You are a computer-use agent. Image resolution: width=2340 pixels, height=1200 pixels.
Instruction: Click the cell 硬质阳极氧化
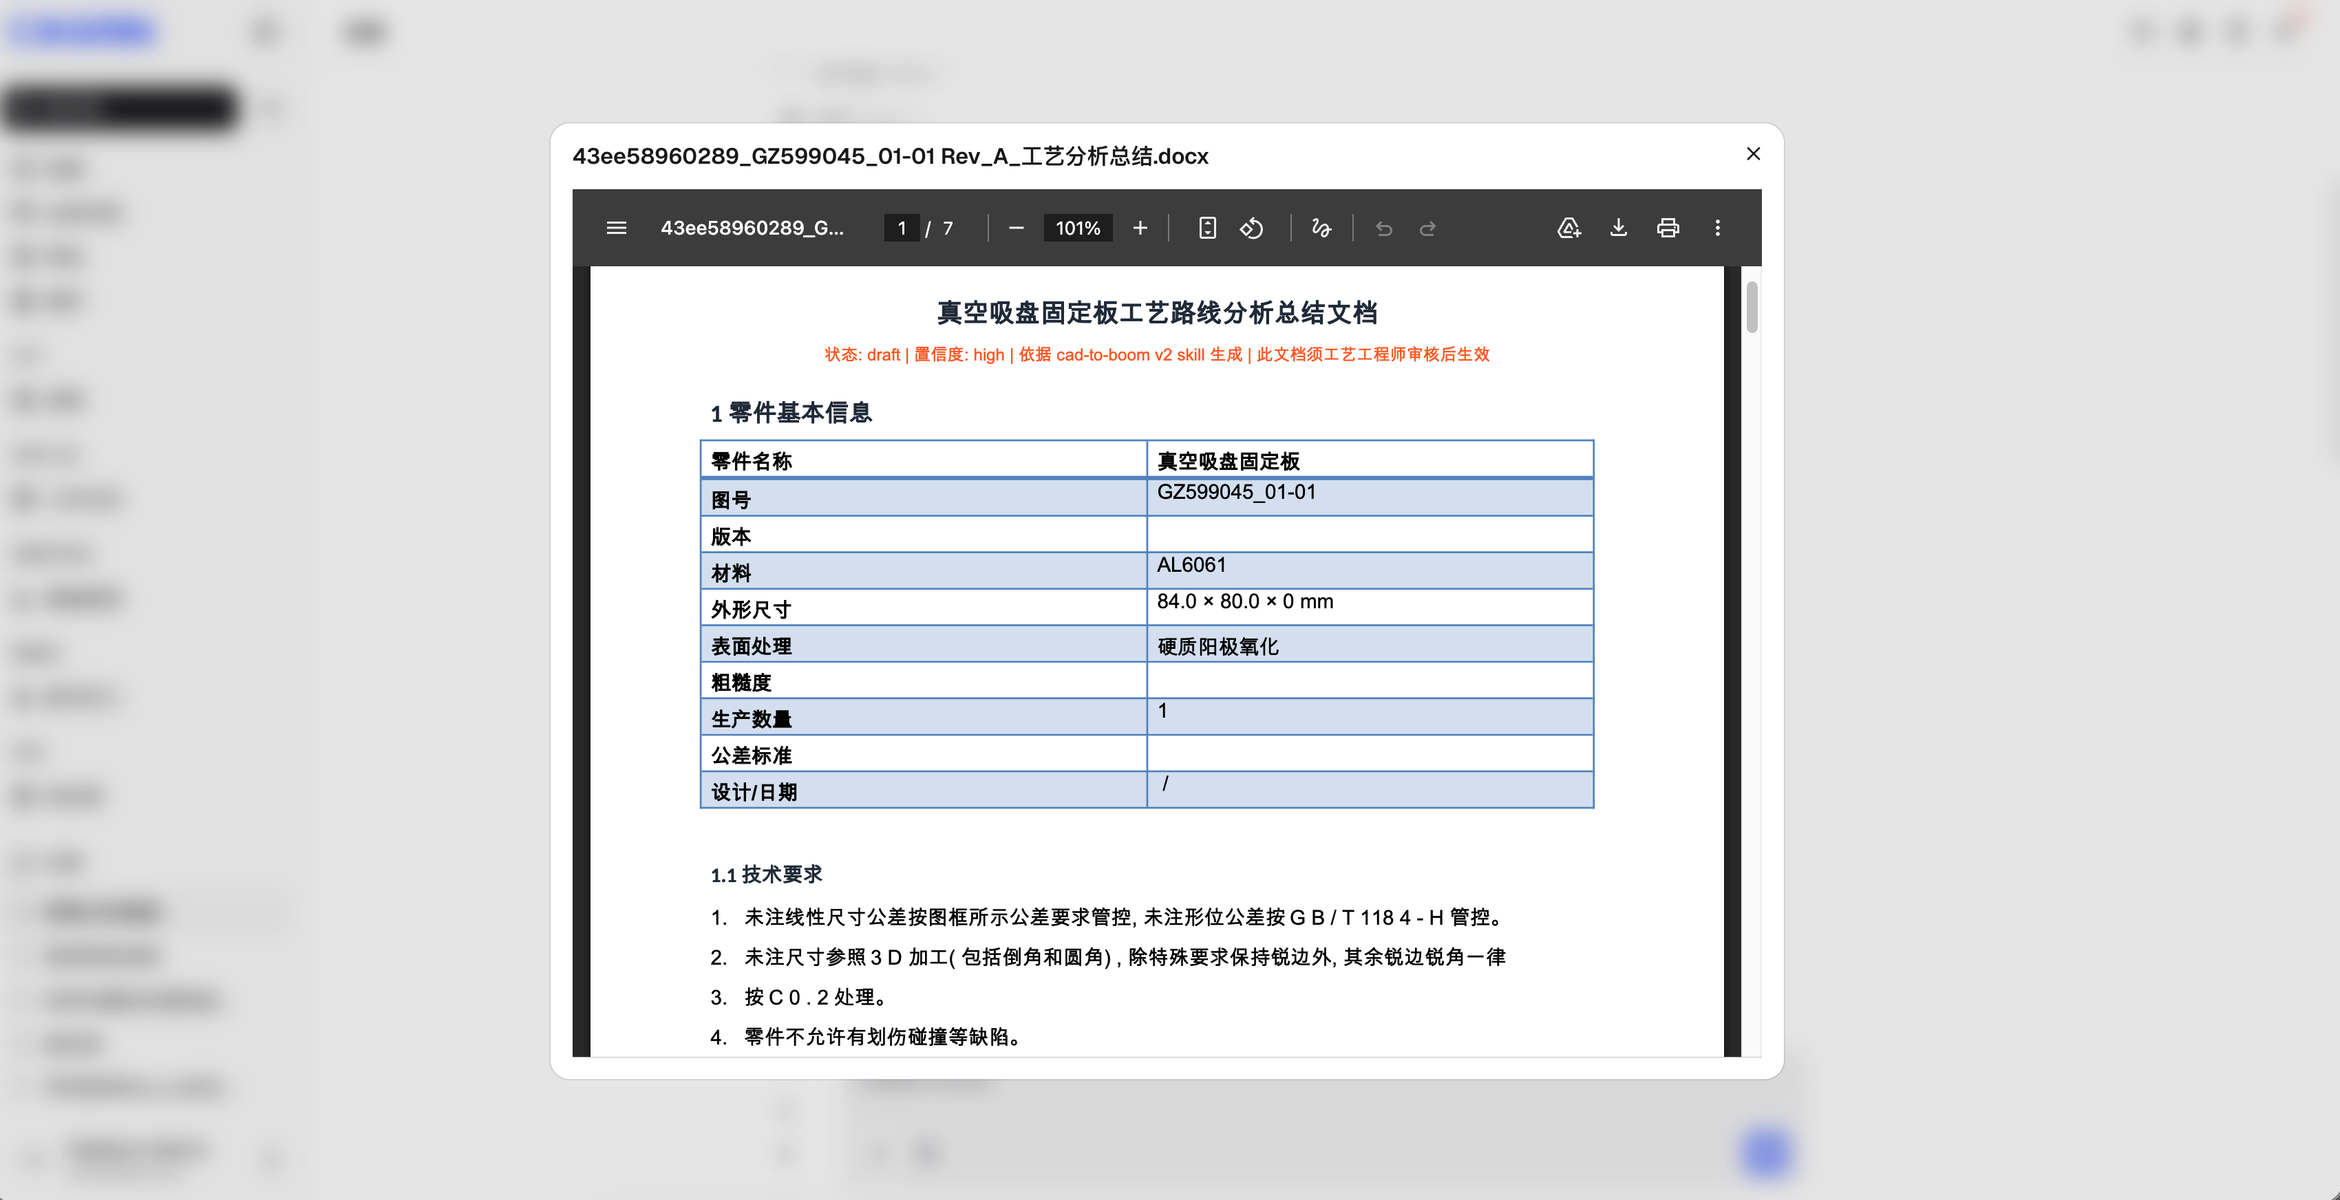coord(1370,644)
